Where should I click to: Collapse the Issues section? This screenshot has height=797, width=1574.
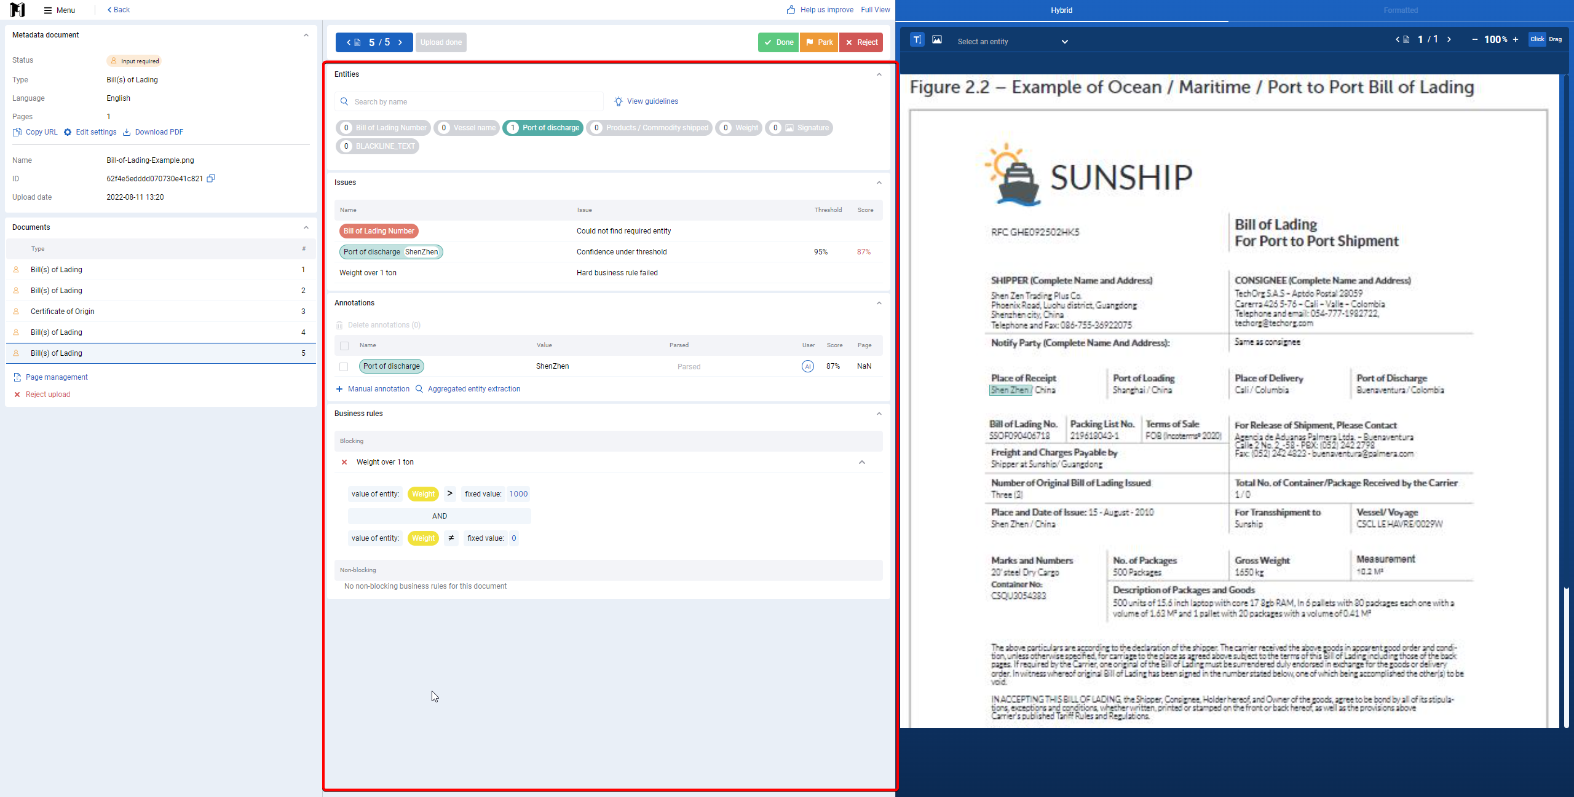[879, 183]
